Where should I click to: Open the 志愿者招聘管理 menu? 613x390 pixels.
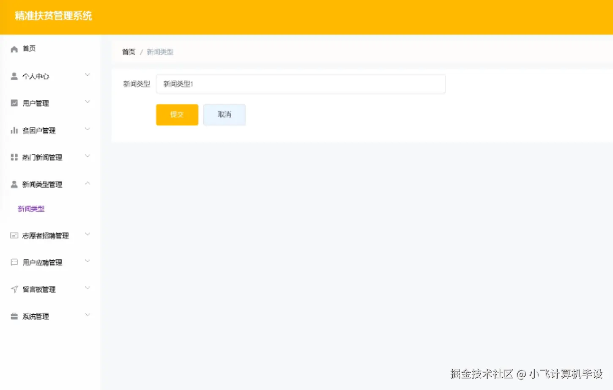[50, 236]
